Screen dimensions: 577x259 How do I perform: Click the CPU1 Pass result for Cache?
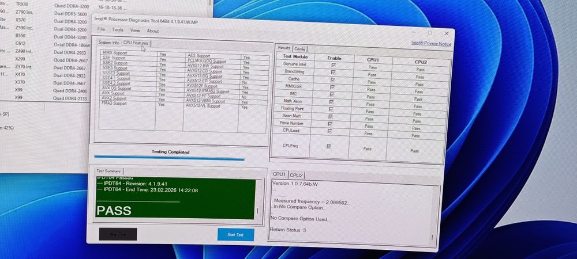pos(372,82)
